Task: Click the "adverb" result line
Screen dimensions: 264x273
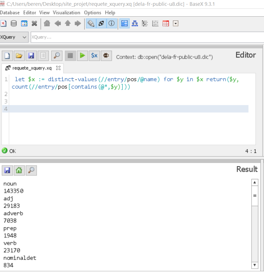Action: 13,213
